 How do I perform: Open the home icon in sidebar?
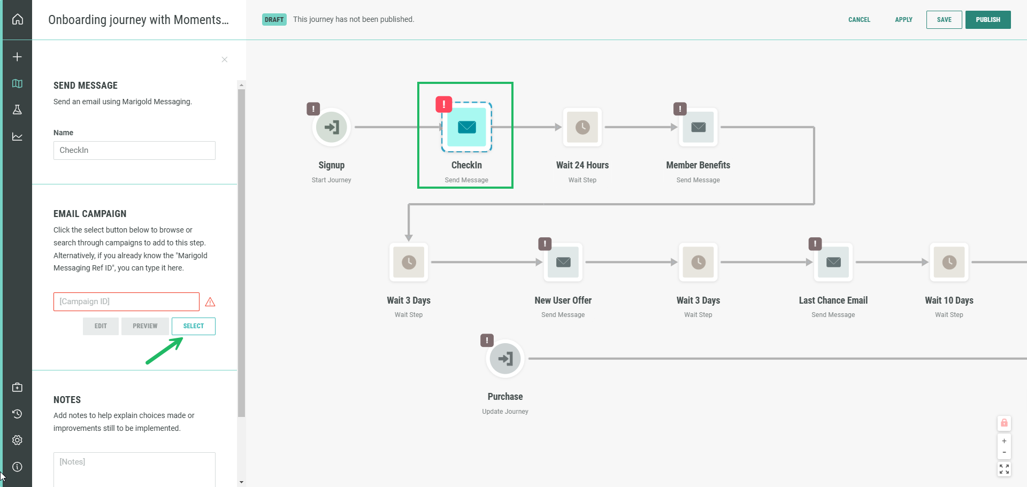click(x=18, y=19)
